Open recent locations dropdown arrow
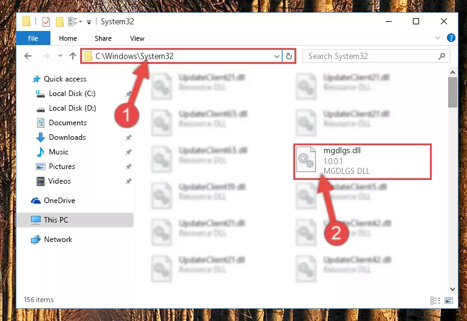This screenshot has height=321, width=467. [x=60, y=56]
